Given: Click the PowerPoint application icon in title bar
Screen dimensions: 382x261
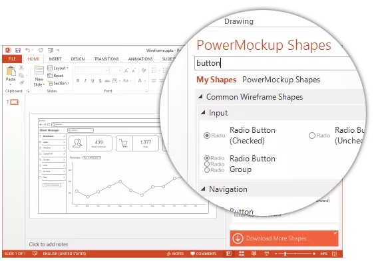Looking at the screenshot, I should (x=8, y=50).
